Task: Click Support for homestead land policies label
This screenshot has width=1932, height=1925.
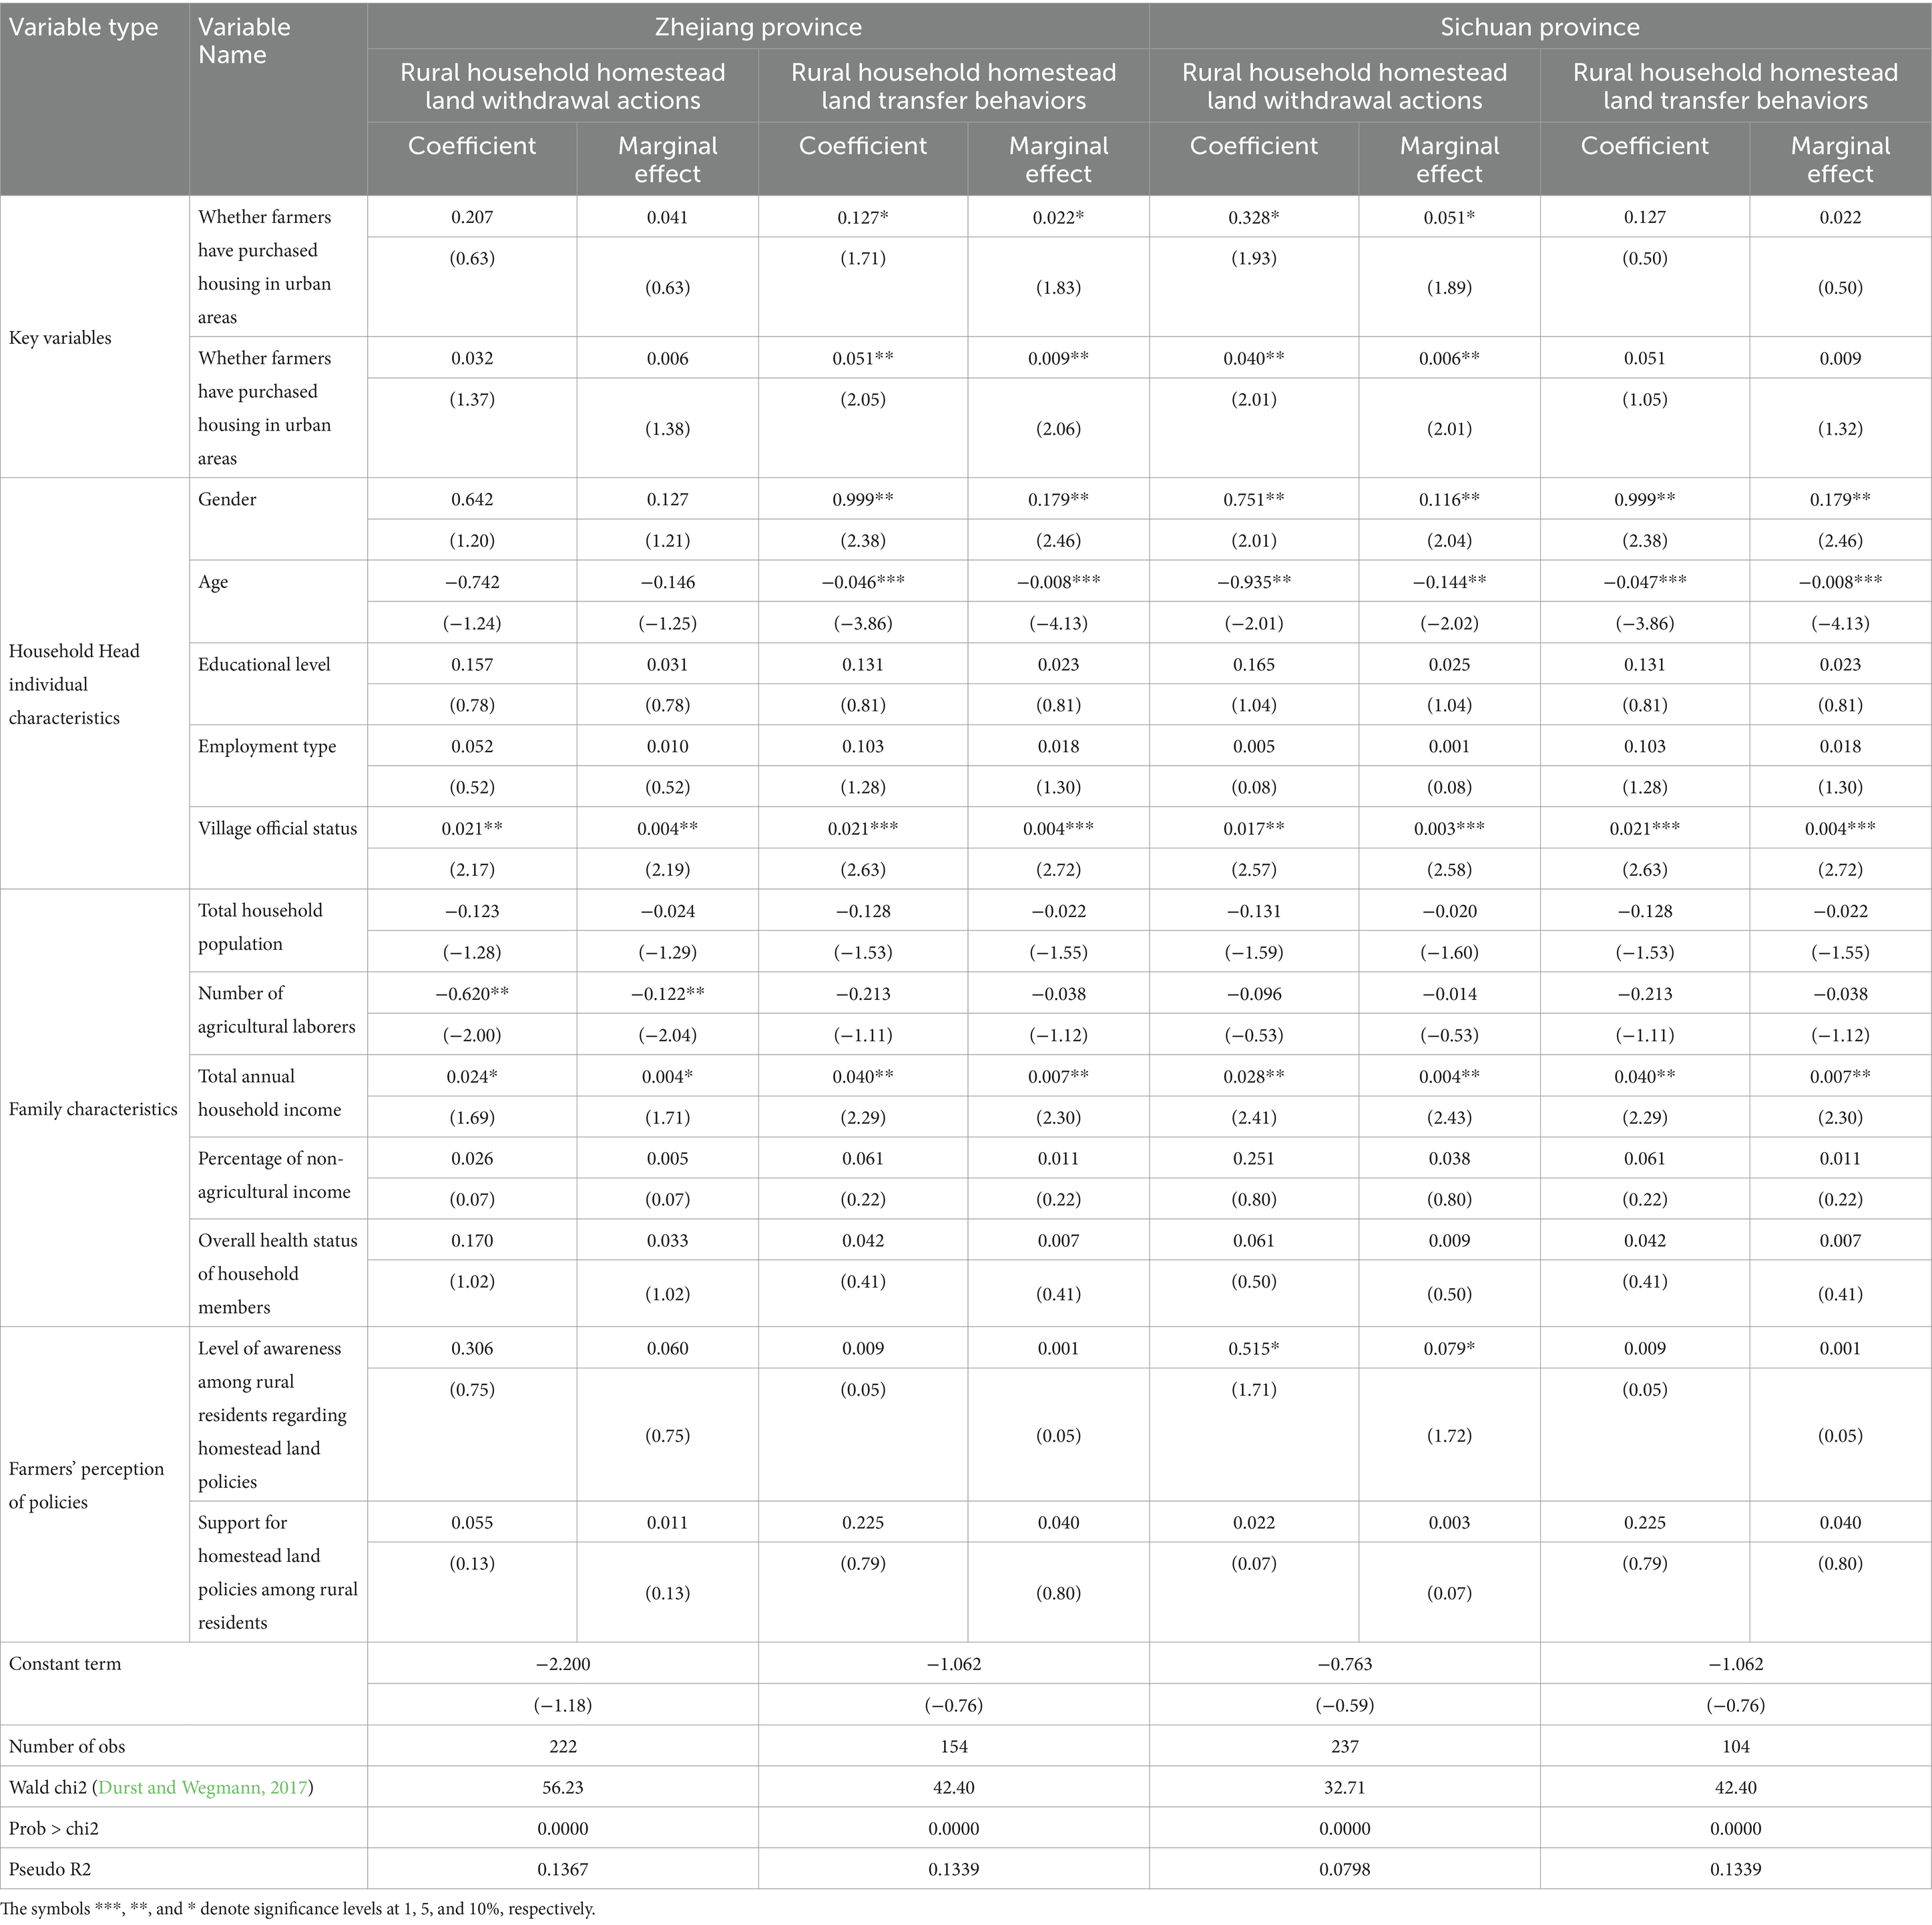Action: (x=277, y=1572)
